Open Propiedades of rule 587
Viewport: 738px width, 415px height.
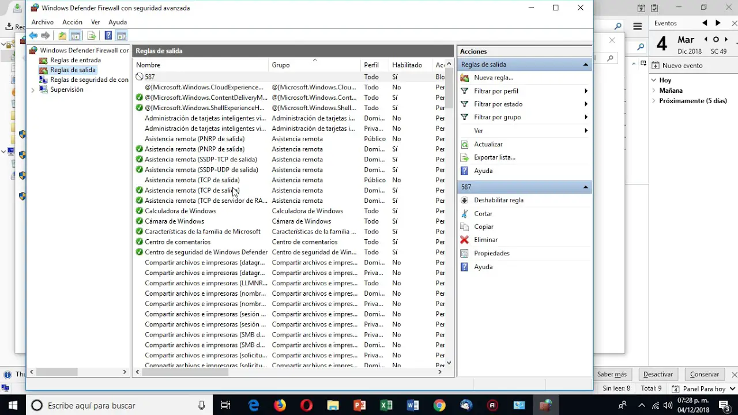click(492, 254)
